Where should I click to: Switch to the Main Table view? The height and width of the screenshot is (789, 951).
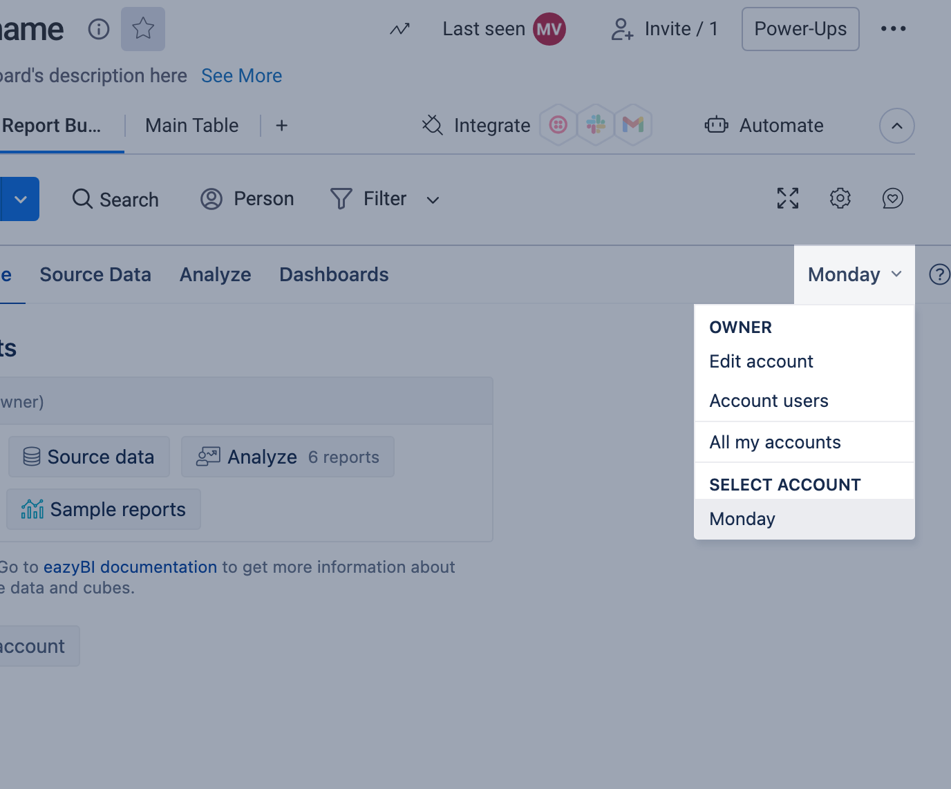click(x=192, y=126)
